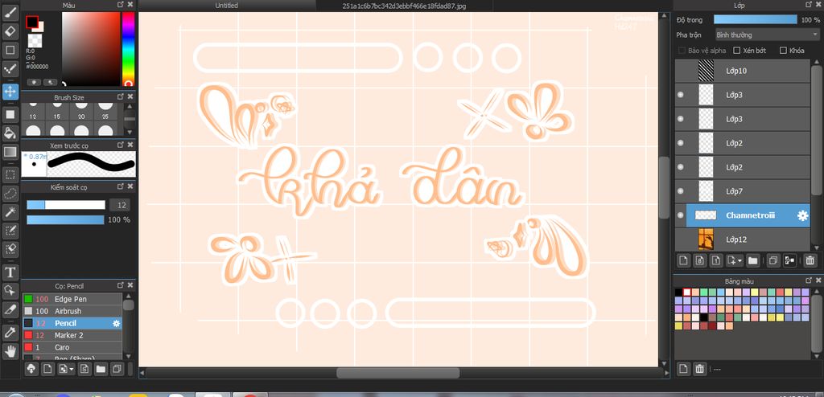Create a new brush via page icon
This screenshot has height=397, width=824.
point(47,369)
